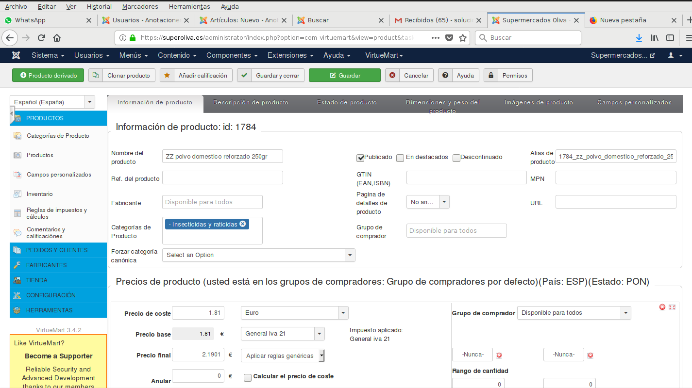692x388 pixels.
Task: Open the VirtueMart menu
Action: pos(384,55)
